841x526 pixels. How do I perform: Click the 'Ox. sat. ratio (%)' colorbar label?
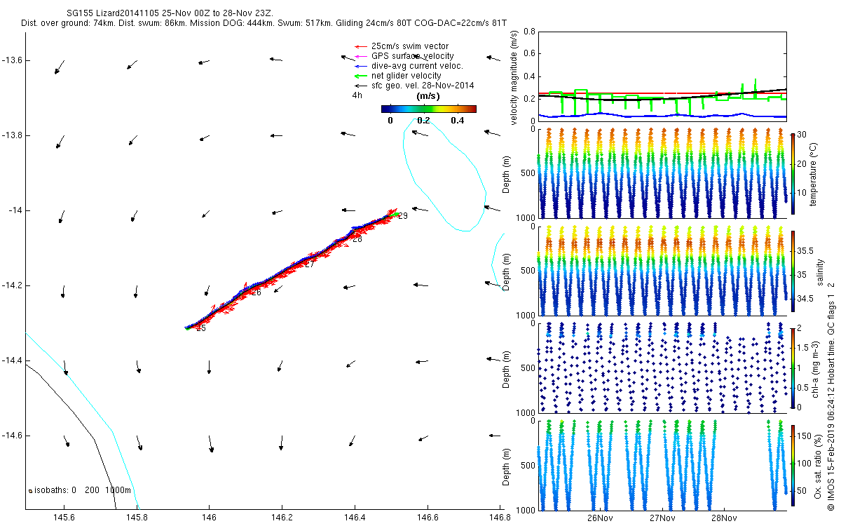click(x=819, y=465)
